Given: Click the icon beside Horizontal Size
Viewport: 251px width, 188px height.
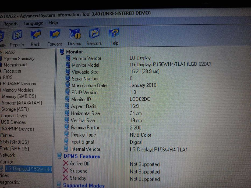Looking at the screenshot, I should pyautogui.click(x=67, y=113).
